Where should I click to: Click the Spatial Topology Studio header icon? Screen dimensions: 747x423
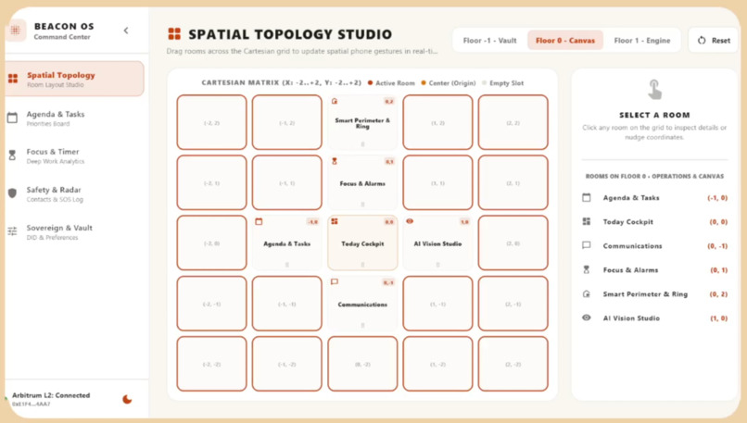coord(174,33)
